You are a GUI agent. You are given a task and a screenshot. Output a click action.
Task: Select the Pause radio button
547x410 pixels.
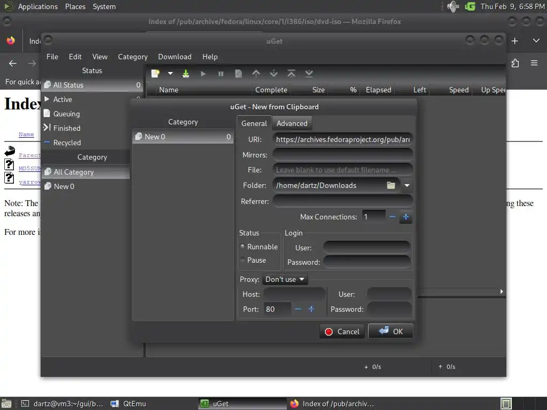[253, 261]
